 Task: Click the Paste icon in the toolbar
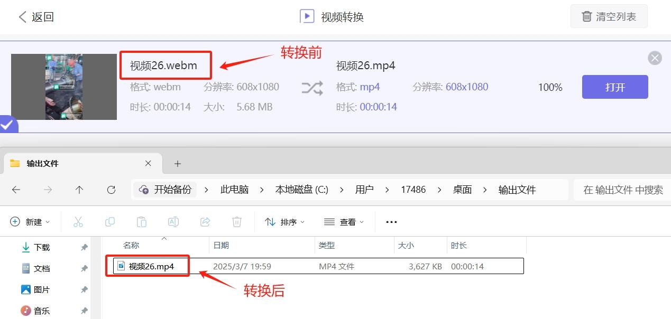pyautogui.click(x=142, y=221)
